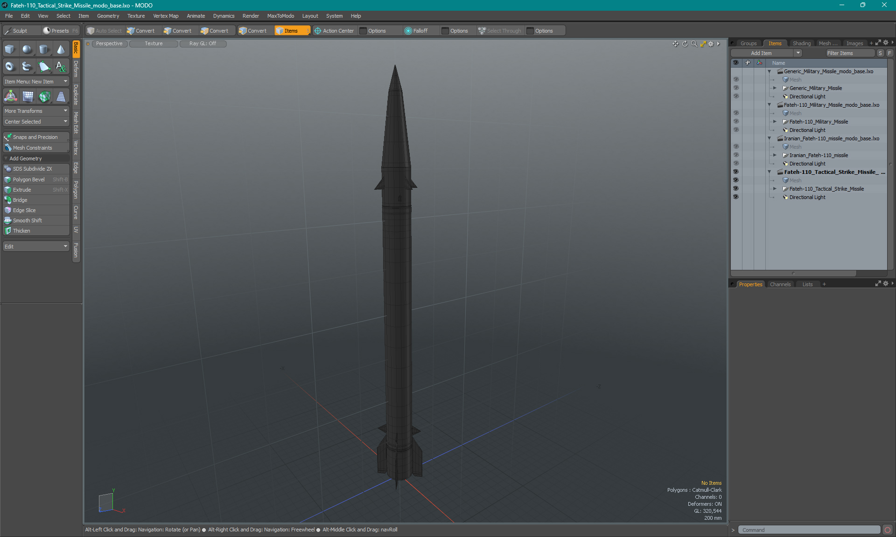896x537 pixels.
Task: Click the viewport rotate control icon
Action: tap(685, 44)
